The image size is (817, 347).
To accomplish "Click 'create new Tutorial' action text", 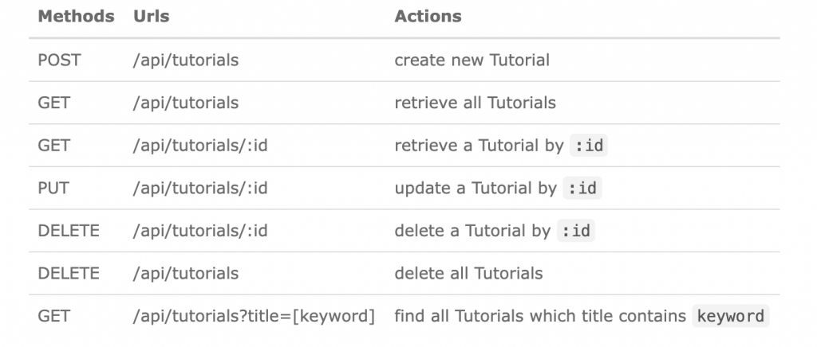I will click(472, 60).
